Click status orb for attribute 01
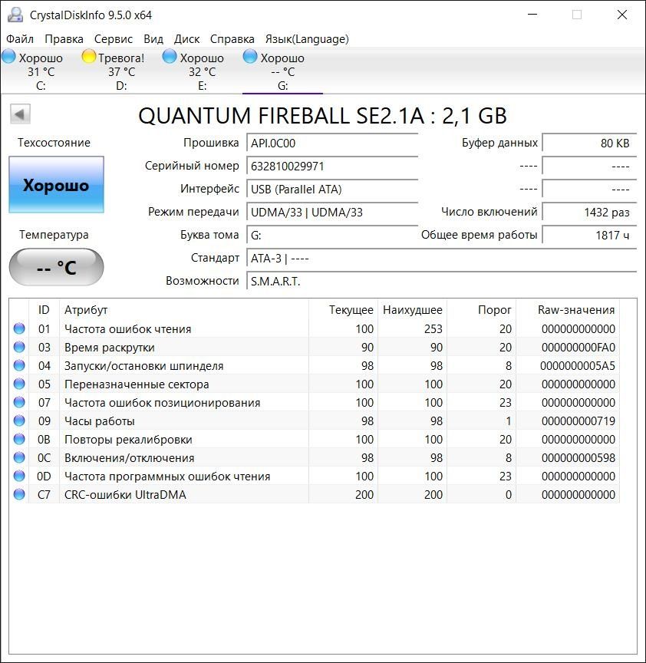Image resolution: width=646 pixels, height=663 pixels. coord(19,328)
